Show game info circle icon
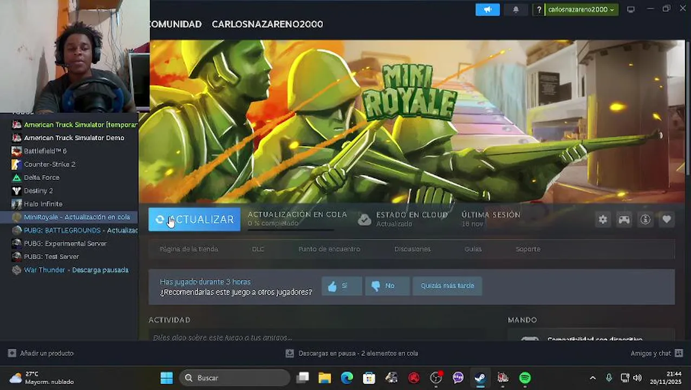 (646, 219)
